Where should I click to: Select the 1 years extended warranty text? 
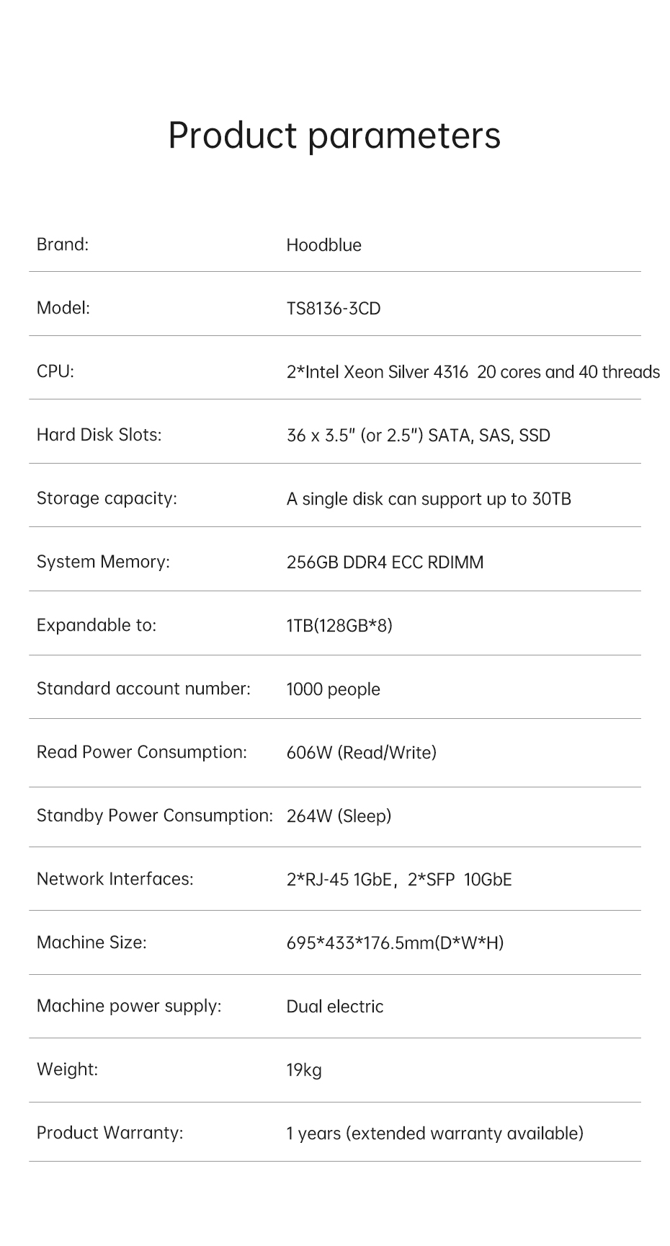click(434, 1134)
